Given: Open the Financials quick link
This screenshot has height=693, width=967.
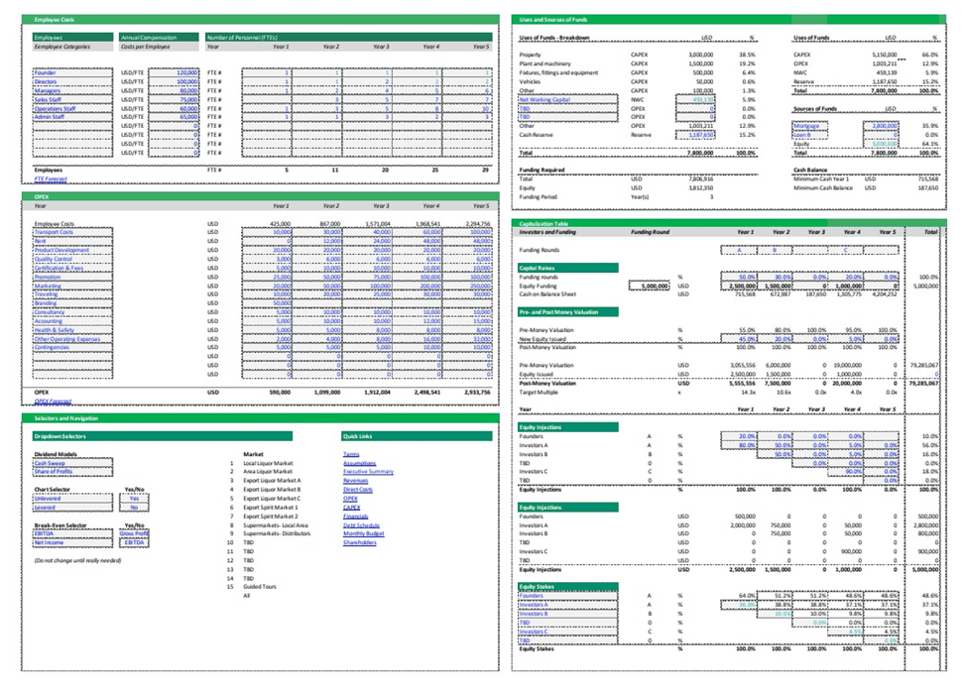Looking at the screenshot, I should (355, 517).
